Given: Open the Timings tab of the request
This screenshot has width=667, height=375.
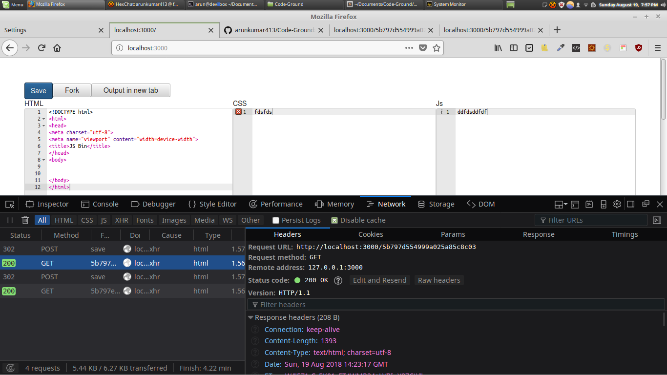Looking at the screenshot, I should (x=625, y=234).
